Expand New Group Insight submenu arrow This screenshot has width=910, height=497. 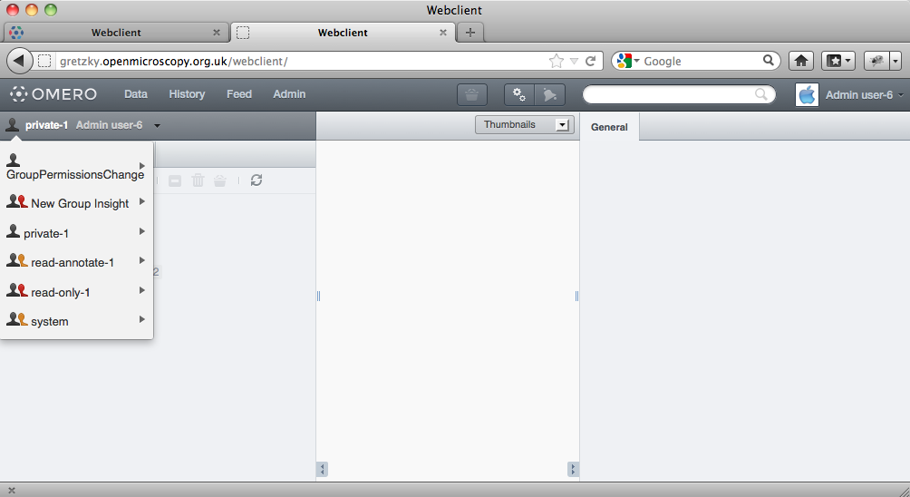142,201
